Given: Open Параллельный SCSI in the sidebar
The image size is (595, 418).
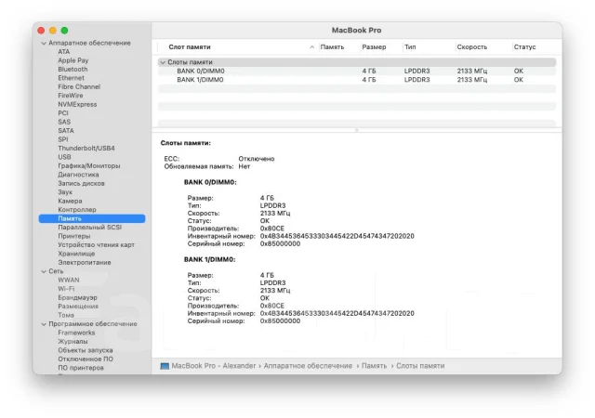Looking at the screenshot, I should tap(89, 228).
